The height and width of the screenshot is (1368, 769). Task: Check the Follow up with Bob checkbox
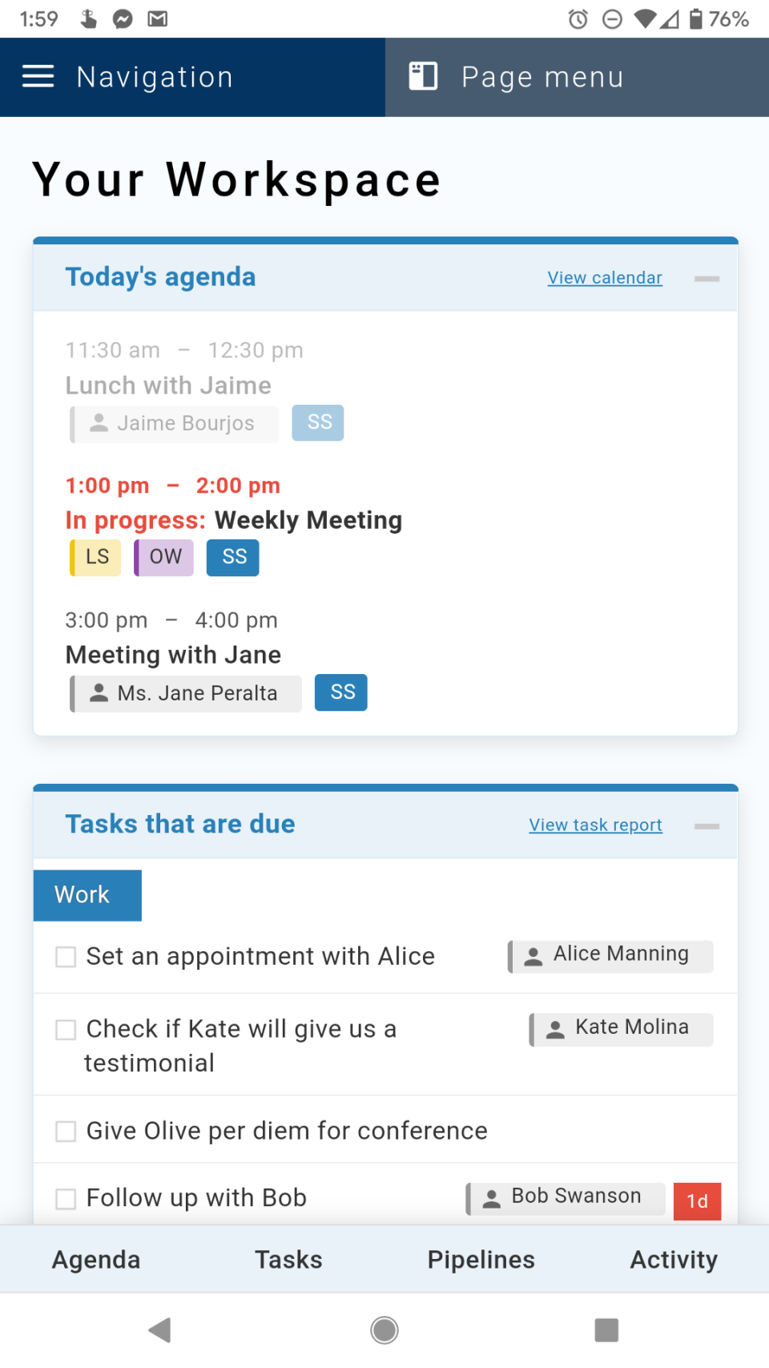(66, 1199)
